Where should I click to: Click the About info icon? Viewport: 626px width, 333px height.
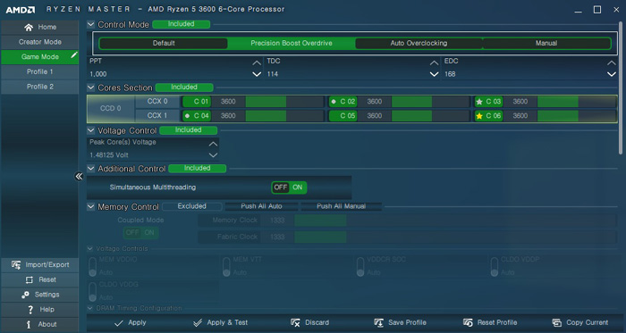tap(29, 325)
